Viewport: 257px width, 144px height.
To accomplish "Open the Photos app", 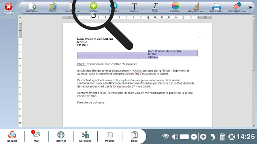I will [x=110, y=137].
